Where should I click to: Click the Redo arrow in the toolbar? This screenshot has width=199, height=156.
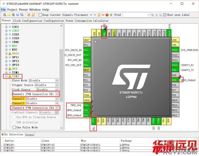(x=95, y=15)
